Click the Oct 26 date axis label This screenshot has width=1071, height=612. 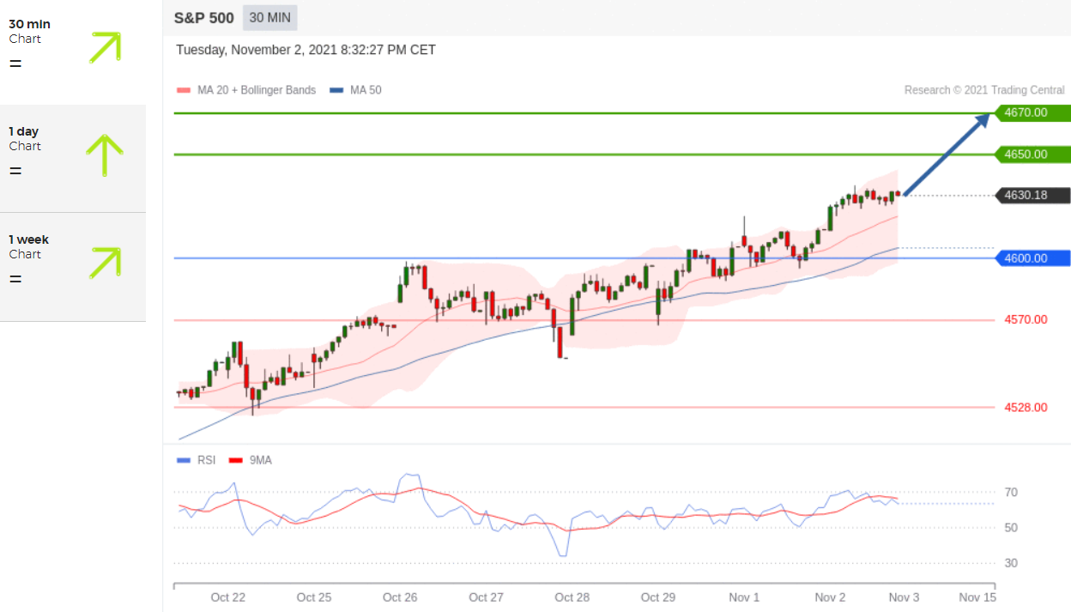coord(400,597)
